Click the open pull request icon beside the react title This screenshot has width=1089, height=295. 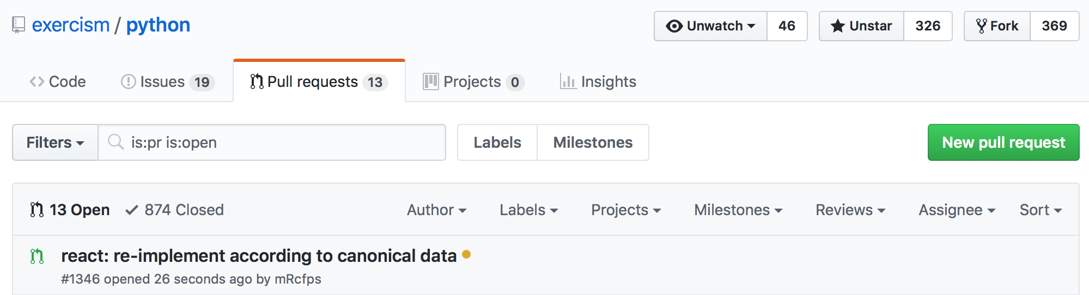click(x=37, y=256)
